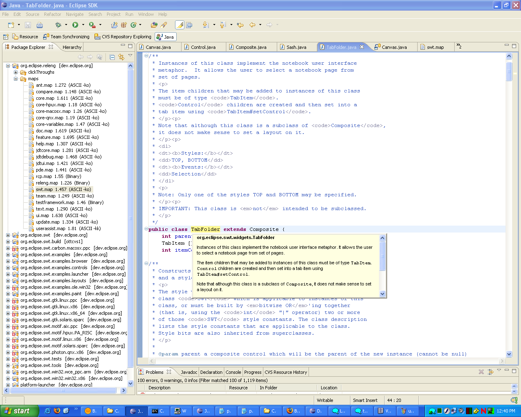Select swt.map file in the maps folder
This screenshot has width=521, height=417.
(45, 189)
